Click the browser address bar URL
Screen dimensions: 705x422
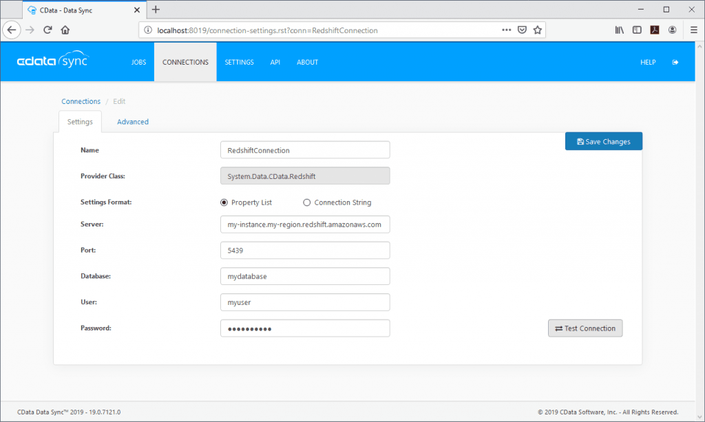pos(267,30)
